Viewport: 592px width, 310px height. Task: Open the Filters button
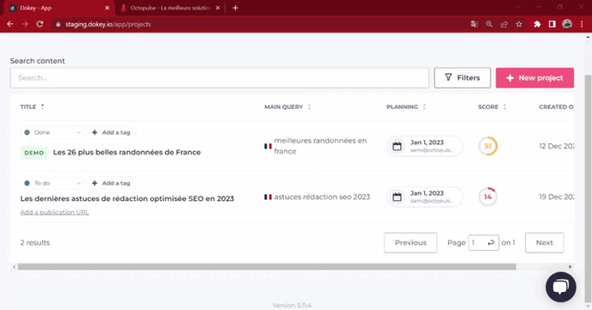pyautogui.click(x=462, y=78)
